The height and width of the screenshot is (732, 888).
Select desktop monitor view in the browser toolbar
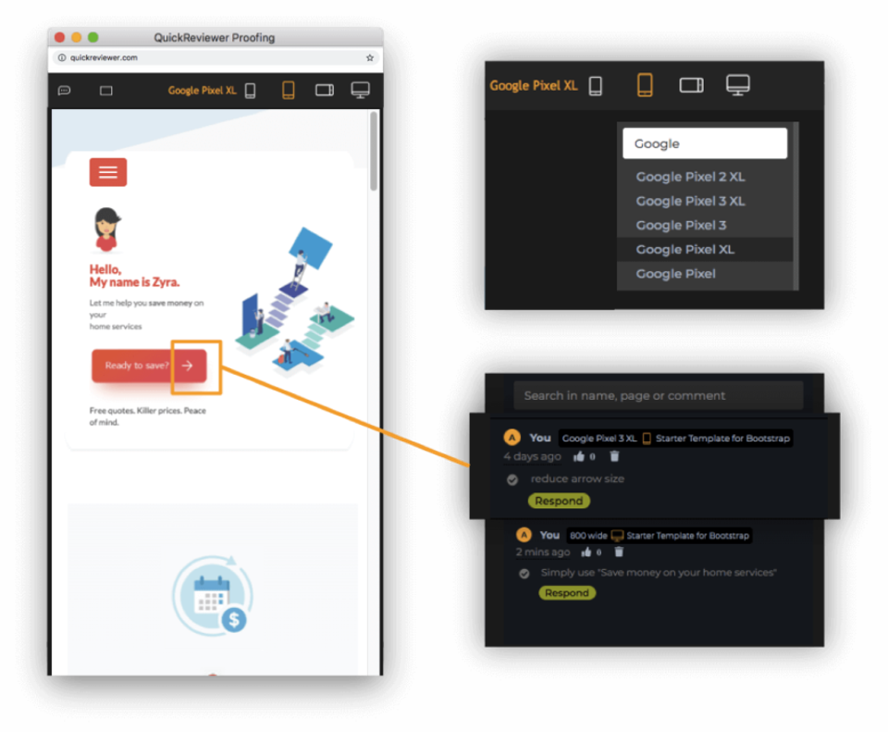360,90
